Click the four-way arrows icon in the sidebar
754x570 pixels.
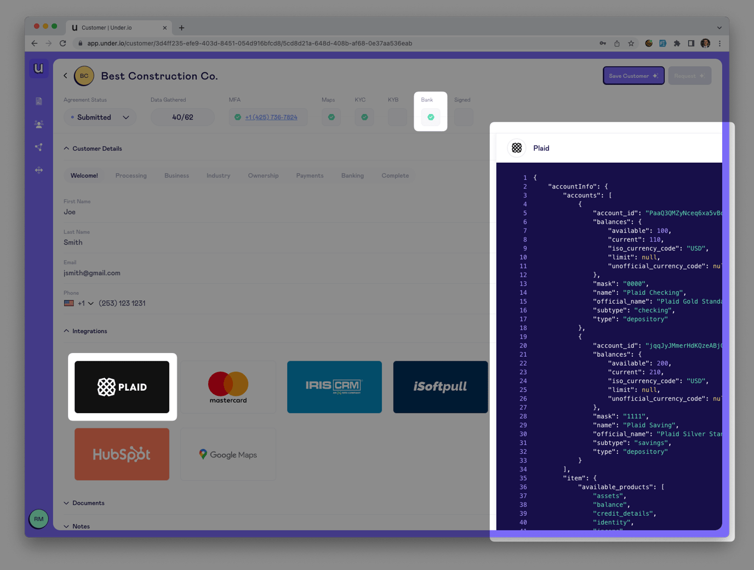click(x=39, y=170)
